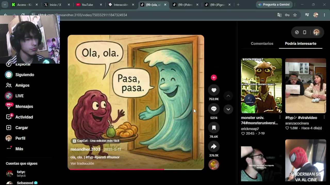330x185 pixels.
Task: Open the Spiderman se va al cine thumbnail
Action: [306, 161]
